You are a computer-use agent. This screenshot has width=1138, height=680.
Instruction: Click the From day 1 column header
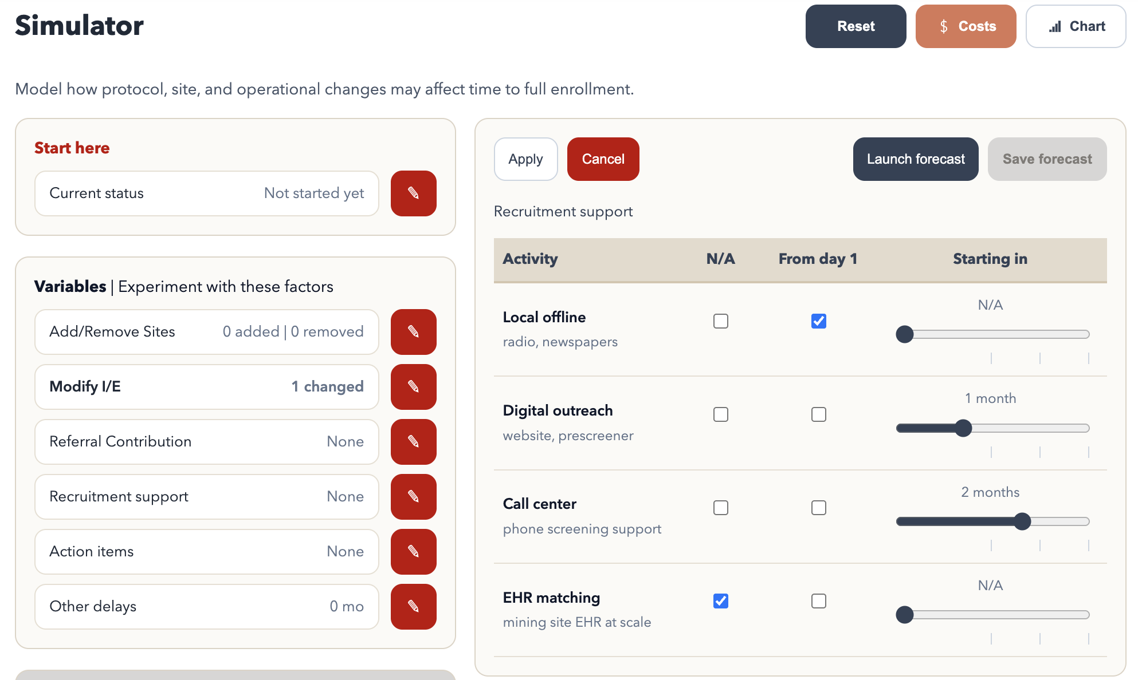[818, 259]
